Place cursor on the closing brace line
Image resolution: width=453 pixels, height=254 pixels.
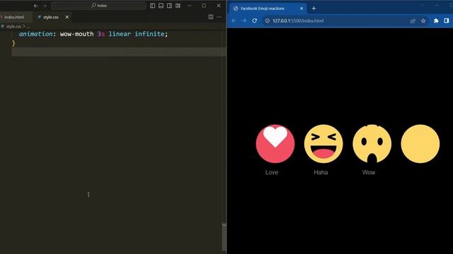13,43
